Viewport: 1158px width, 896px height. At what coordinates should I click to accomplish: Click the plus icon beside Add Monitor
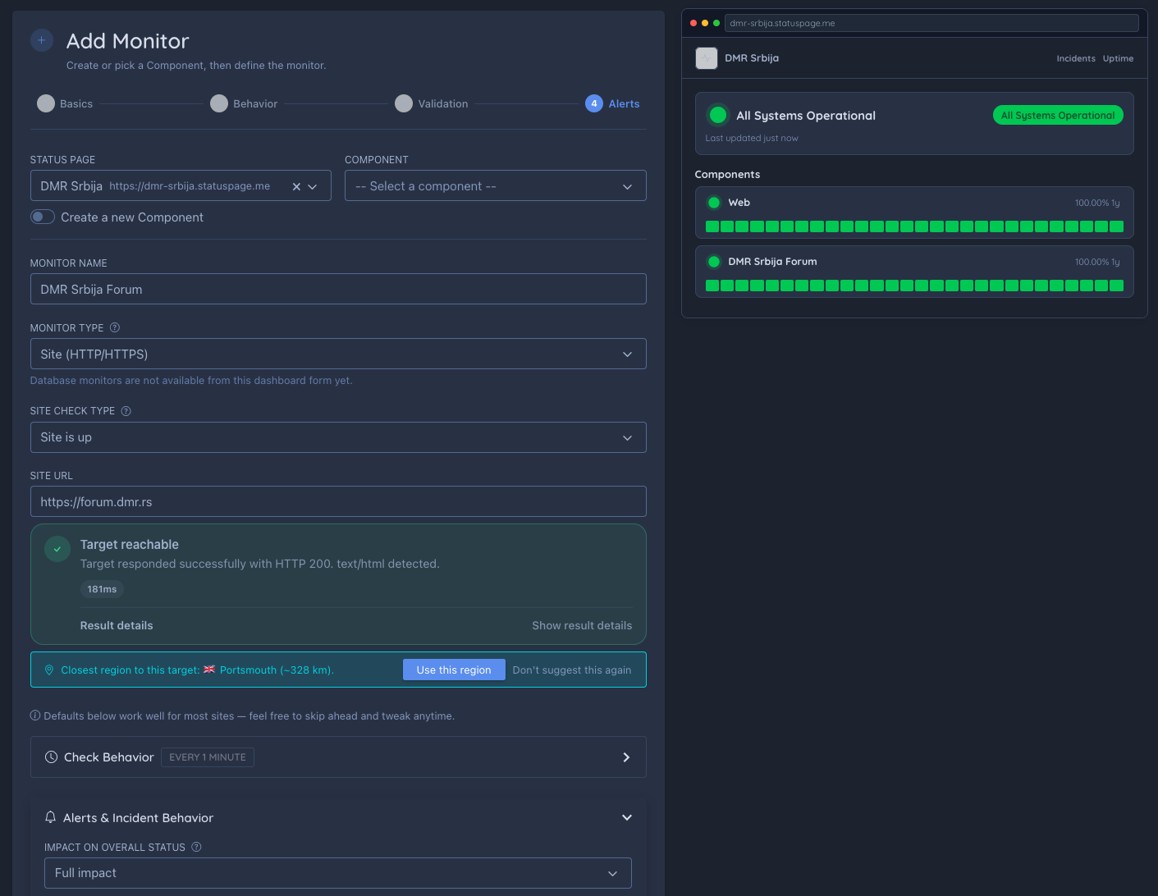pyautogui.click(x=42, y=40)
